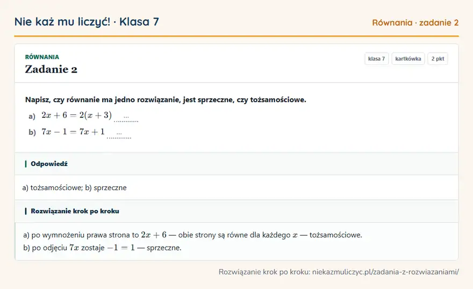Open the niekazmuliczyc.pl/zadania-z-rozwiazaniami/ link
This screenshot has width=473, height=289.
385,272
